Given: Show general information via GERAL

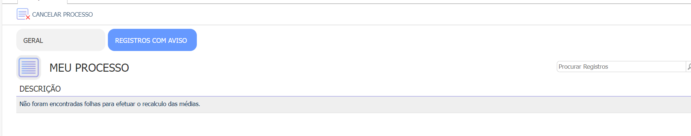Looking at the screenshot, I should 61,40.
